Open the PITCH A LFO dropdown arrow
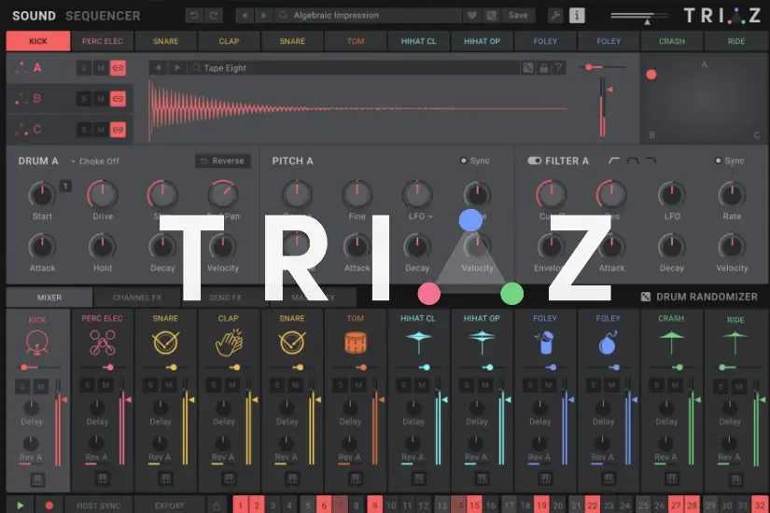The height and width of the screenshot is (513, 770). coord(430,216)
